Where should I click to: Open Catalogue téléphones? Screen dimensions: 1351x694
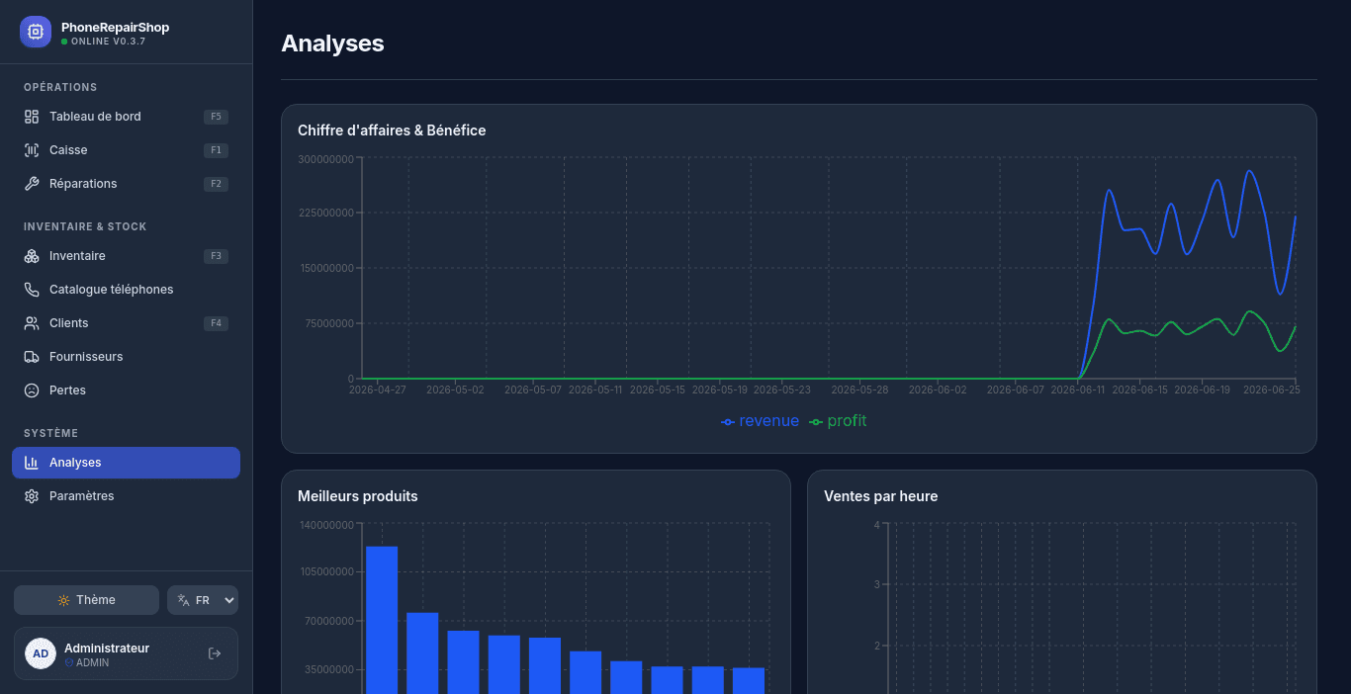pyautogui.click(x=126, y=290)
